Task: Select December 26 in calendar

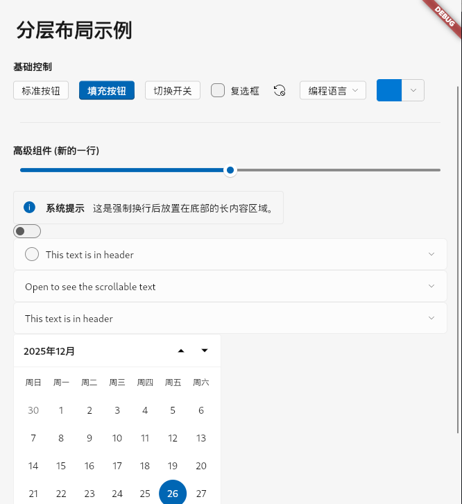Action: [x=173, y=494]
